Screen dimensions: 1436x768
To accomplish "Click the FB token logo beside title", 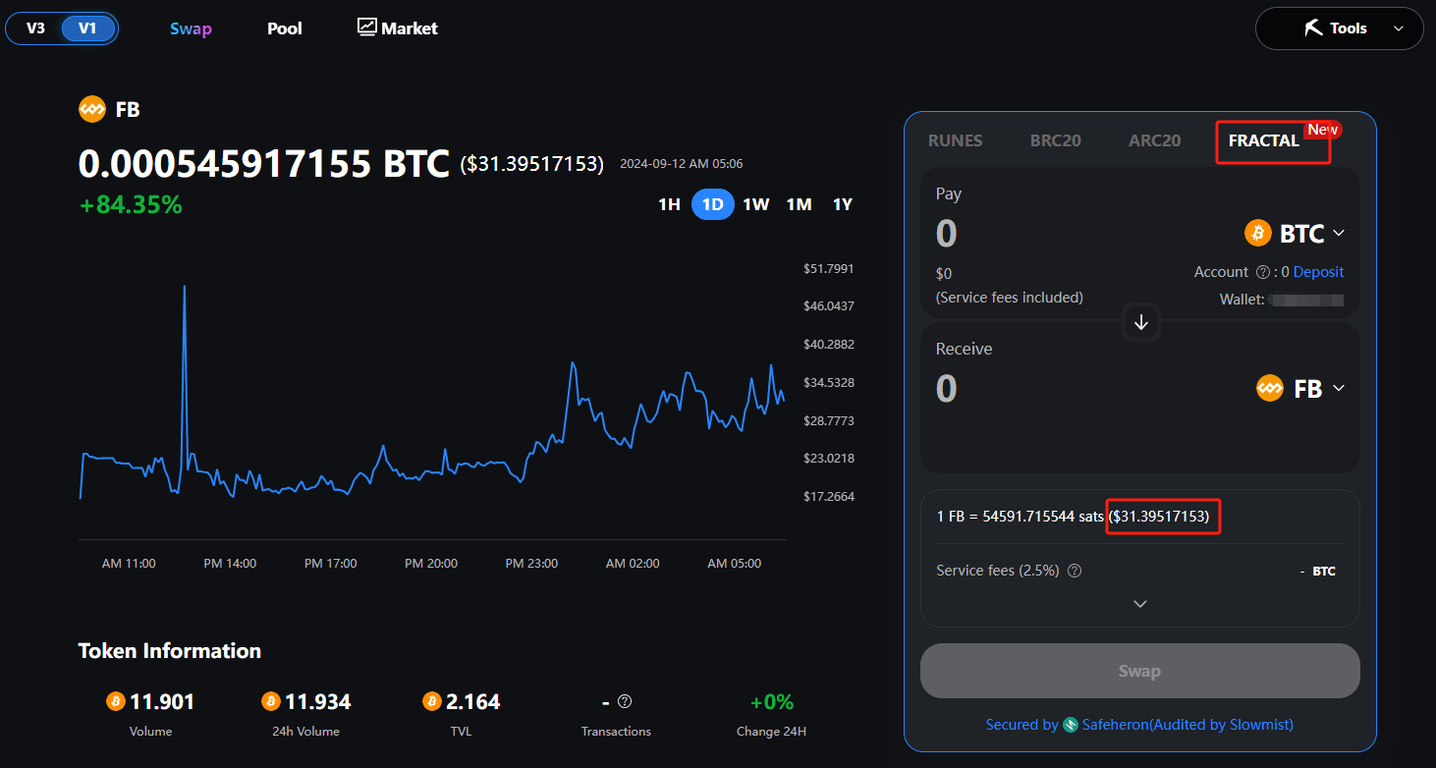I will (x=92, y=109).
